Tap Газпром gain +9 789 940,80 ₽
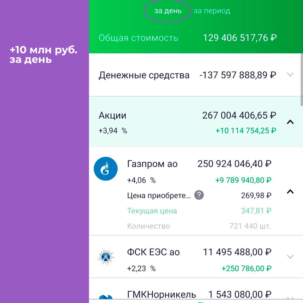The image size is (303, 303). [243, 180]
